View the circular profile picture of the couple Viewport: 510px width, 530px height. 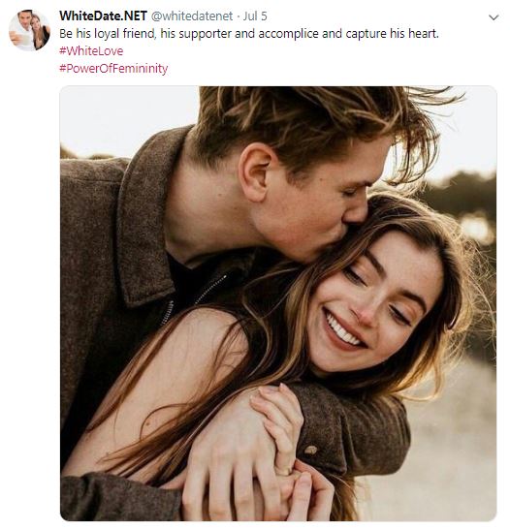[29, 30]
